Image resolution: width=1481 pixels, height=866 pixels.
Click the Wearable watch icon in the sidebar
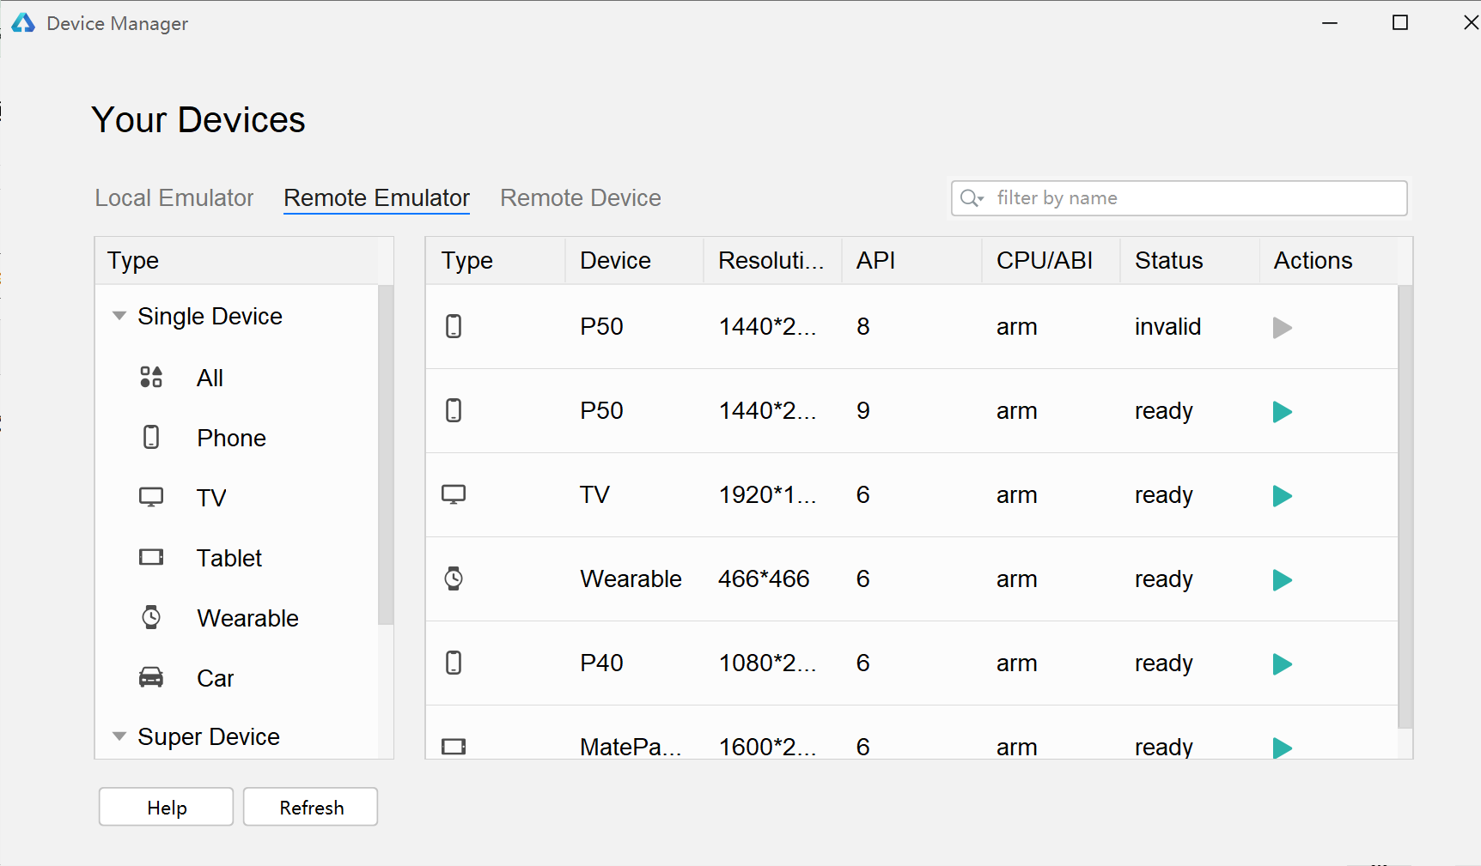[x=151, y=617]
